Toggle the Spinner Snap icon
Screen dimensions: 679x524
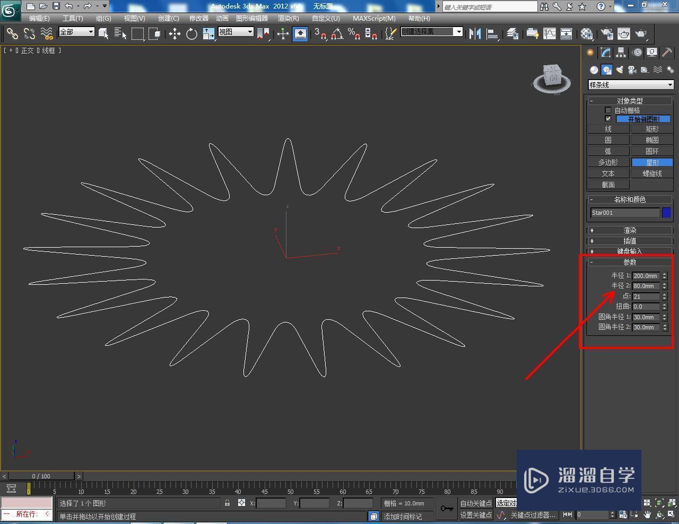[x=371, y=34]
